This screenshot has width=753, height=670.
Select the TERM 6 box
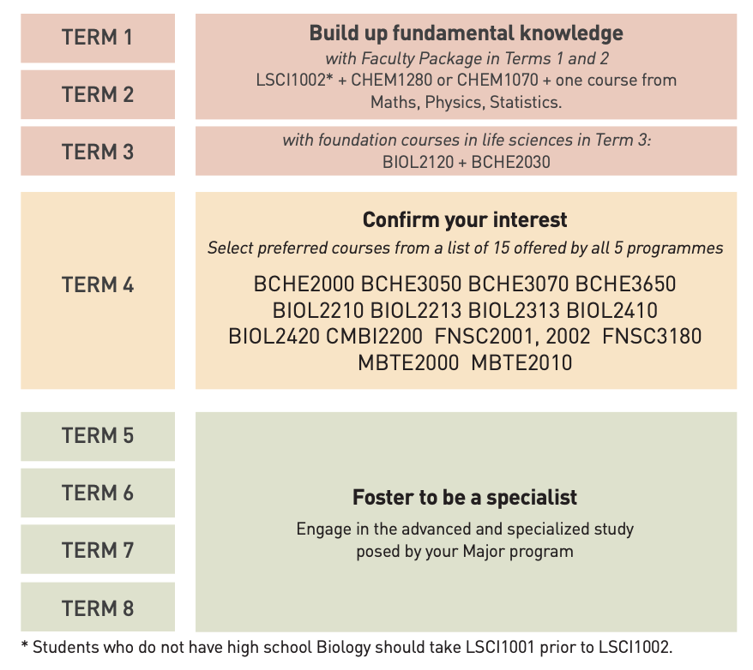pyautogui.click(x=98, y=493)
